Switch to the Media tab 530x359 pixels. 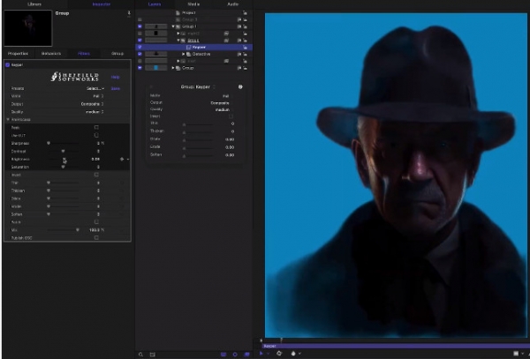[x=193, y=4]
